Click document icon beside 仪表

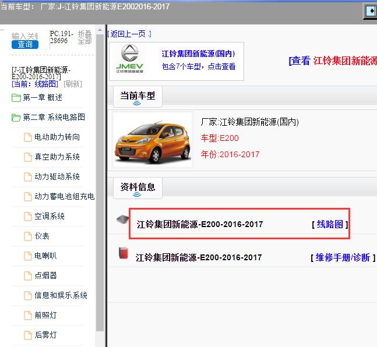27,236
